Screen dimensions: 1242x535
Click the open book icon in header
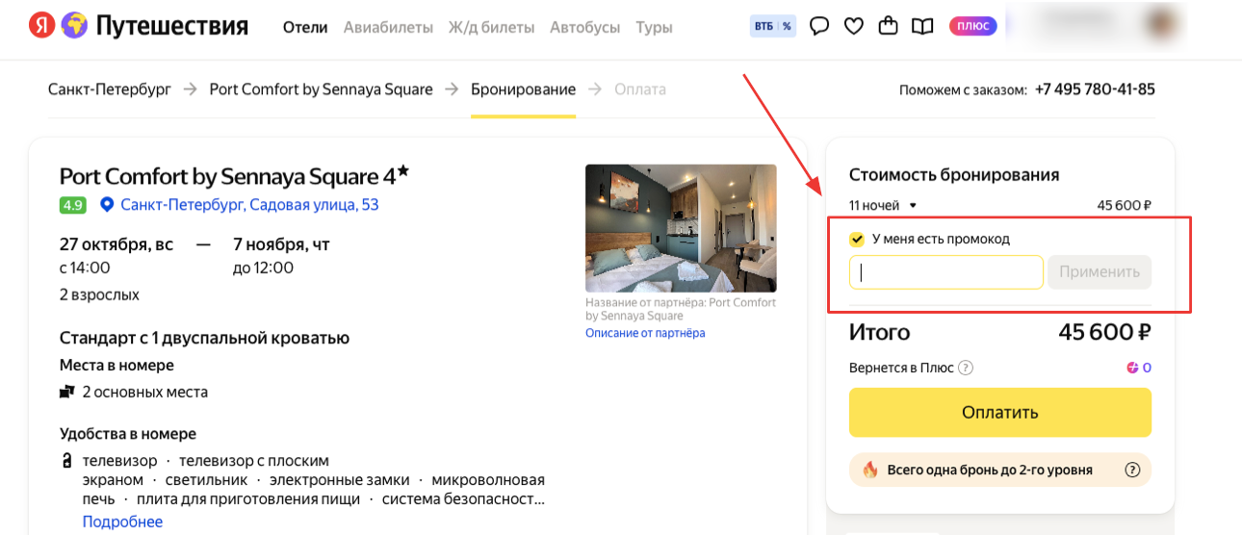[x=922, y=27]
